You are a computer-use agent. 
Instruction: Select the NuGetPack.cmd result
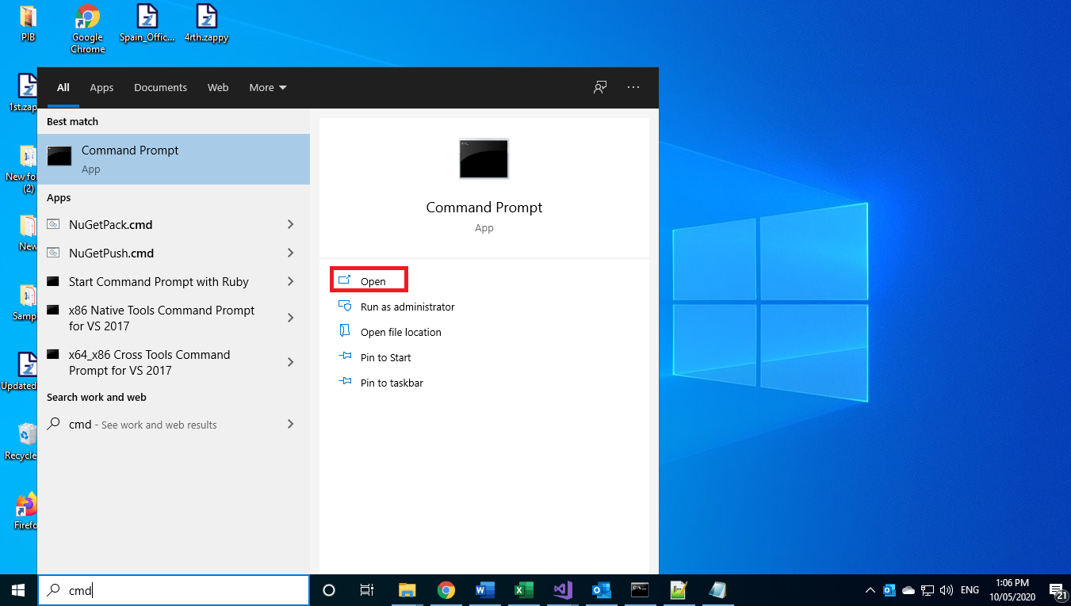(x=163, y=225)
